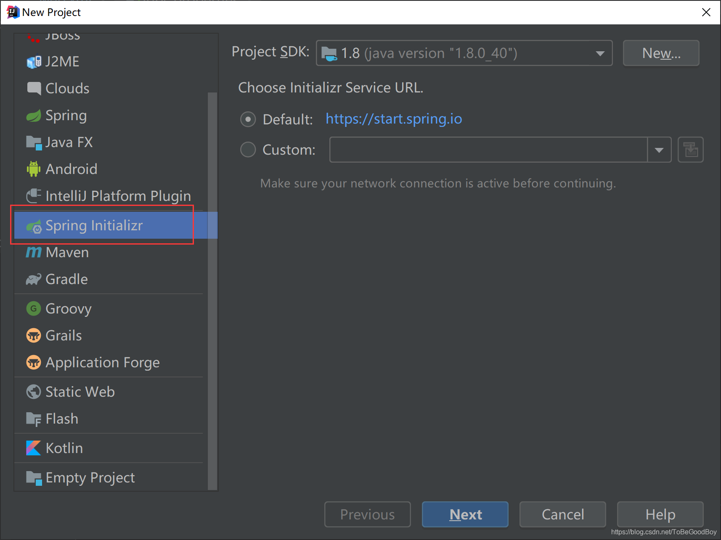Click the IntelliJ IDEA logo in title bar
721x540 pixels.
pyautogui.click(x=13, y=12)
